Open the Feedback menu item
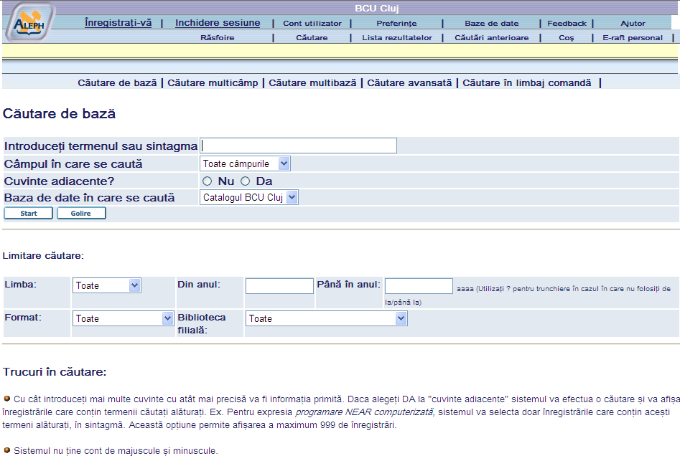 567,24
